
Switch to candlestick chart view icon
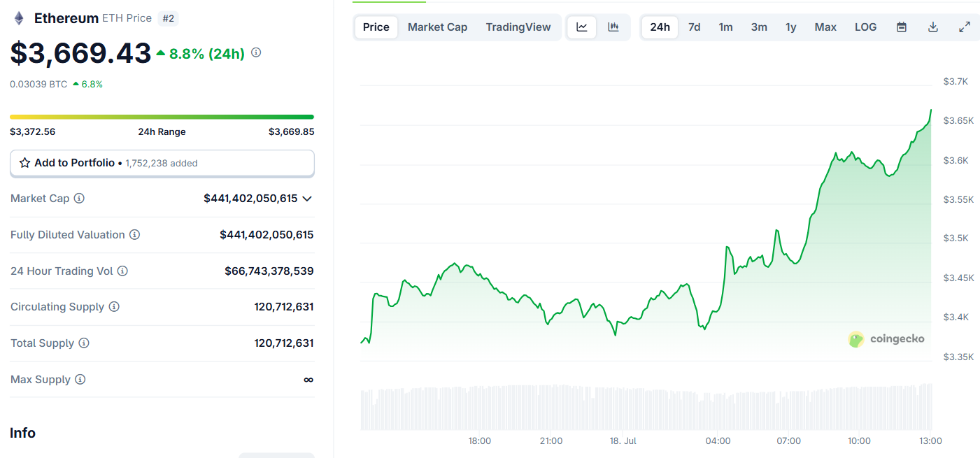613,27
